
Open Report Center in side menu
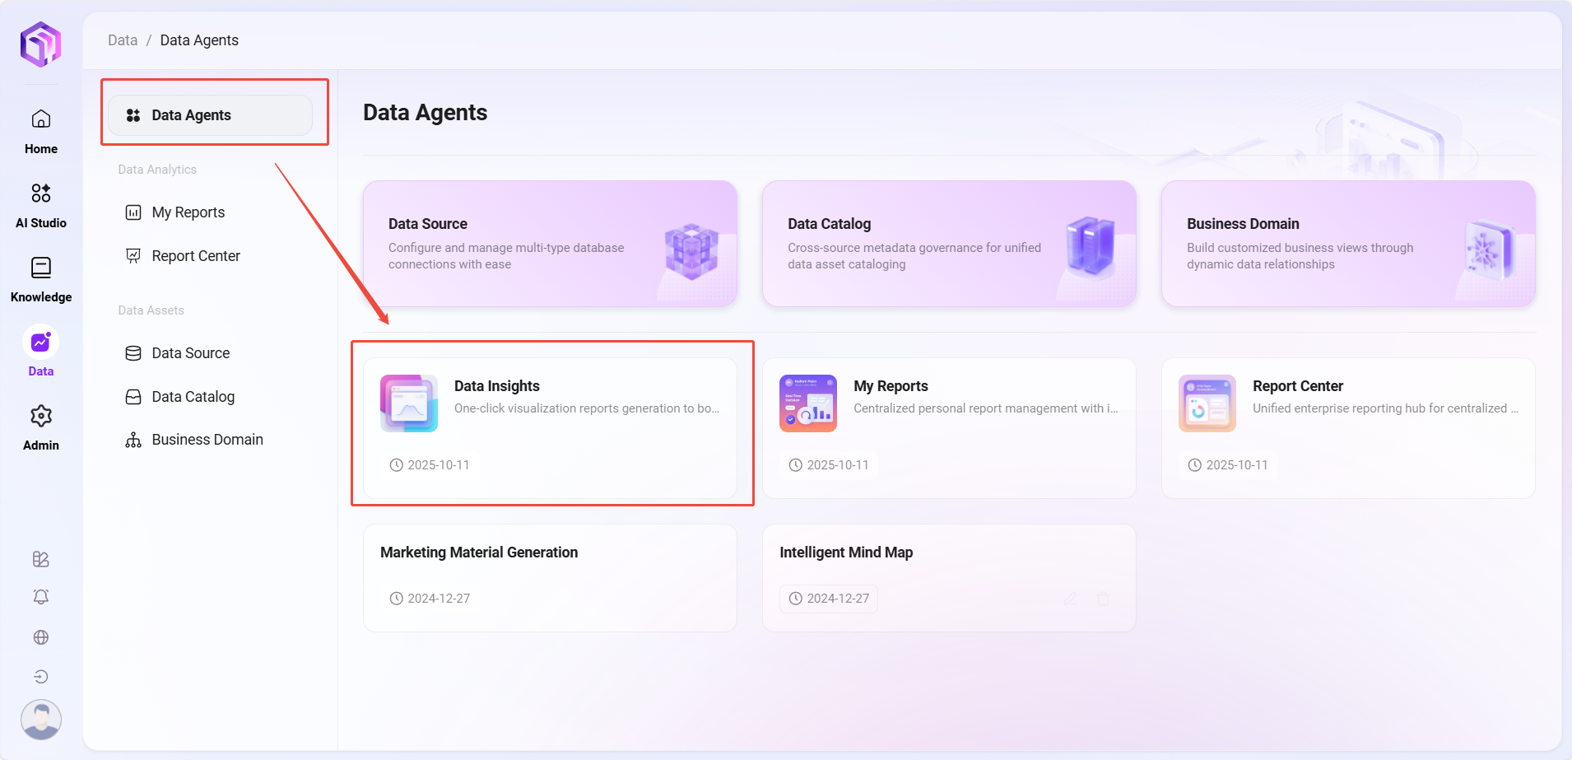195,256
